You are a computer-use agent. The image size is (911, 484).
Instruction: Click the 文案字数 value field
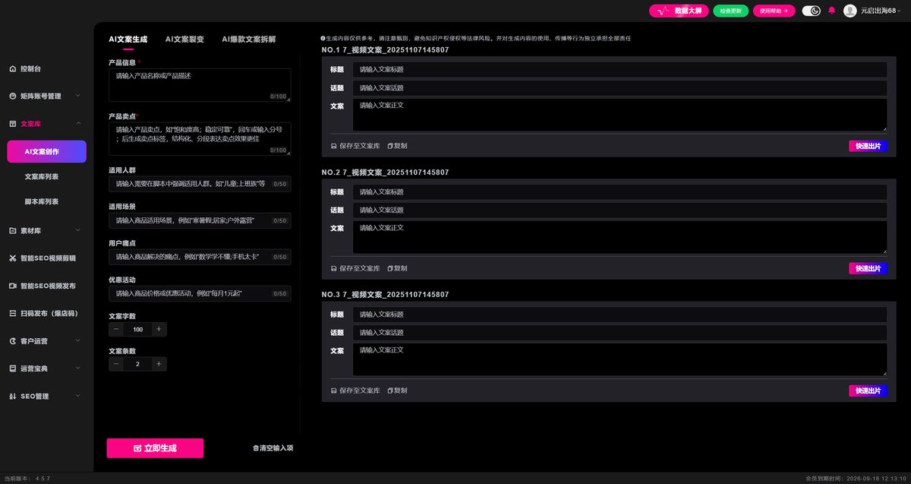click(x=137, y=329)
